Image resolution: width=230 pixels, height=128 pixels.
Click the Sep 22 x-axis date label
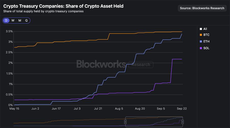pos(182,109)
